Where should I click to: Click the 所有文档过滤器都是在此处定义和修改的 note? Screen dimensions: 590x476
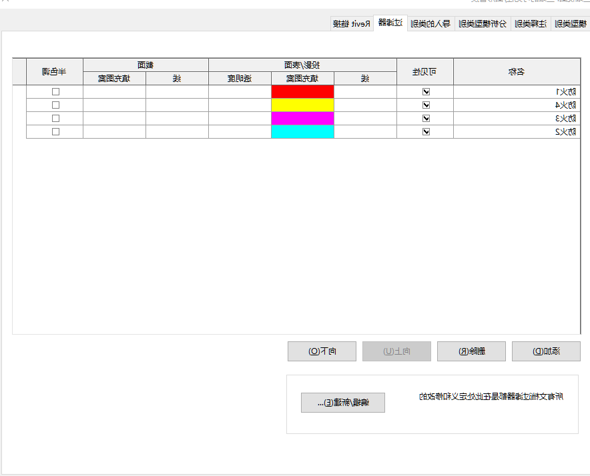(x=491, y=397)
